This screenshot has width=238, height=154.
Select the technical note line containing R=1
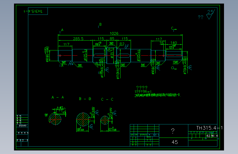[144, 92]
